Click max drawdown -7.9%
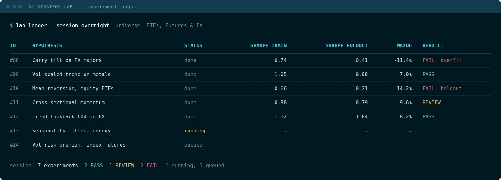Screen dimensions: 501x180 click(405, 75)
